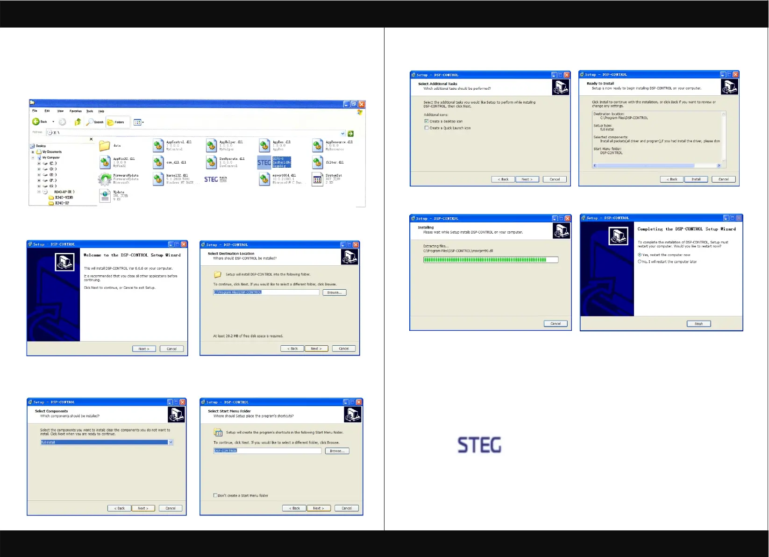This screenshot has width=769, height=557.
Task: Select the AppResource.dll file icon
Action: pos(318,145)
